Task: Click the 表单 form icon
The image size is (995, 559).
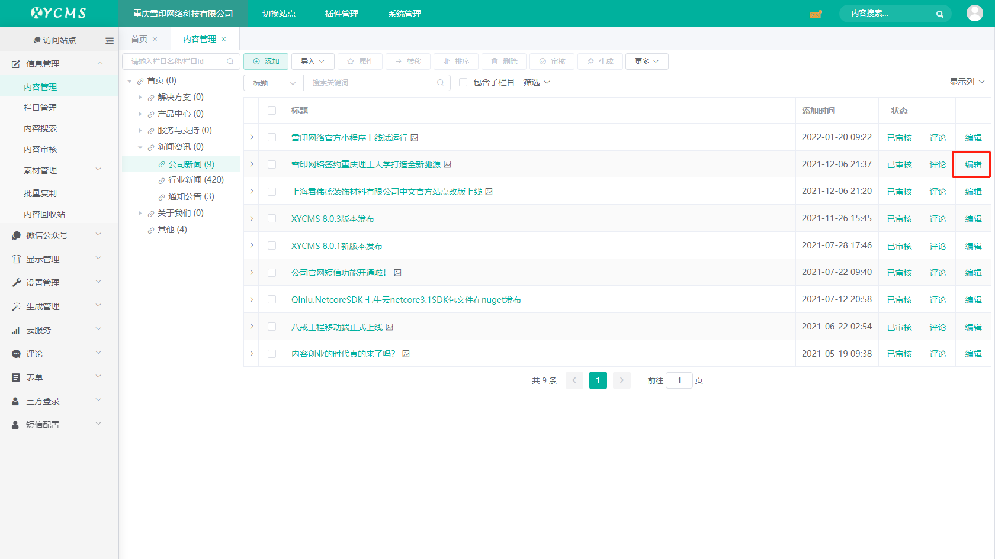Action: [17, 377]
